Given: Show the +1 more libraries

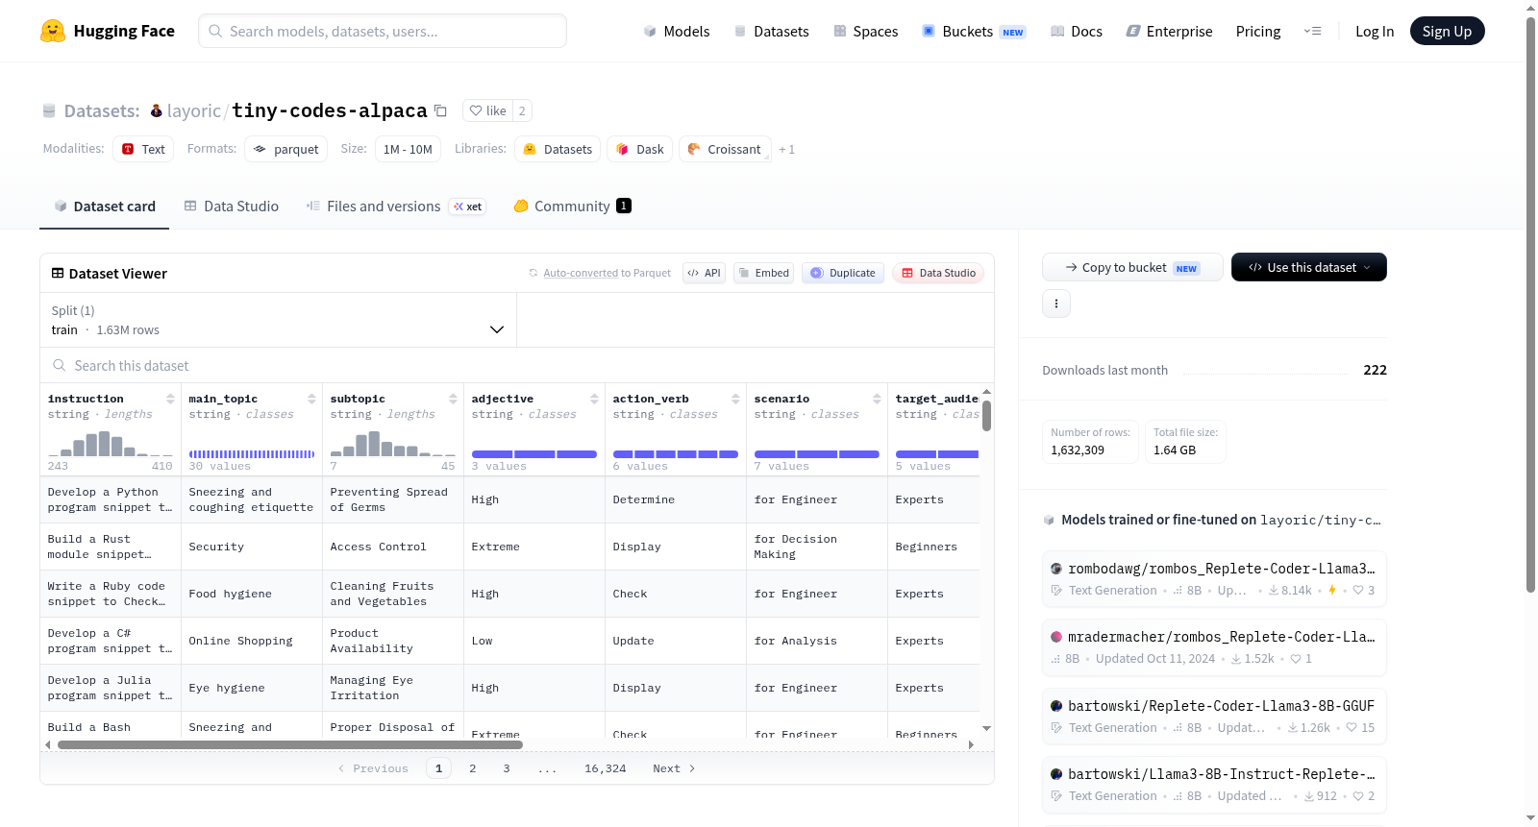Looking at the screenshot, I should pos(786,149).
